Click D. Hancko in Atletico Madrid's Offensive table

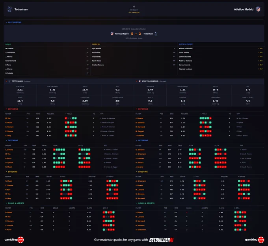click(x=140, y=162)
